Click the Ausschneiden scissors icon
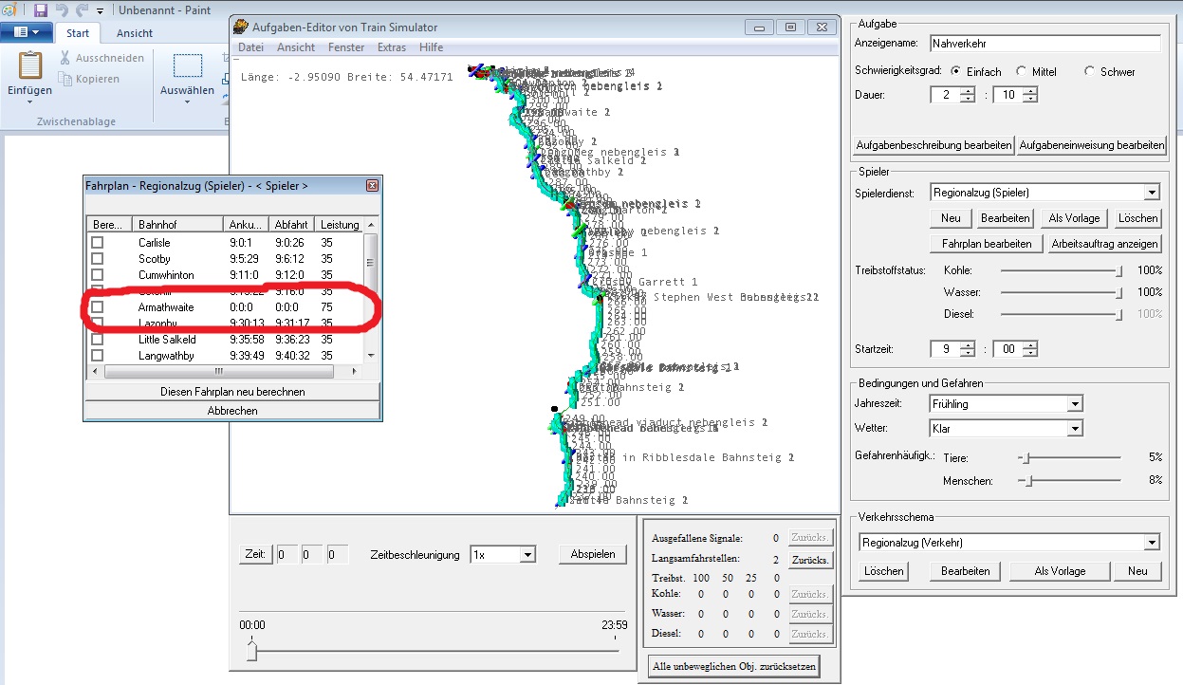 tap(65, 58)
